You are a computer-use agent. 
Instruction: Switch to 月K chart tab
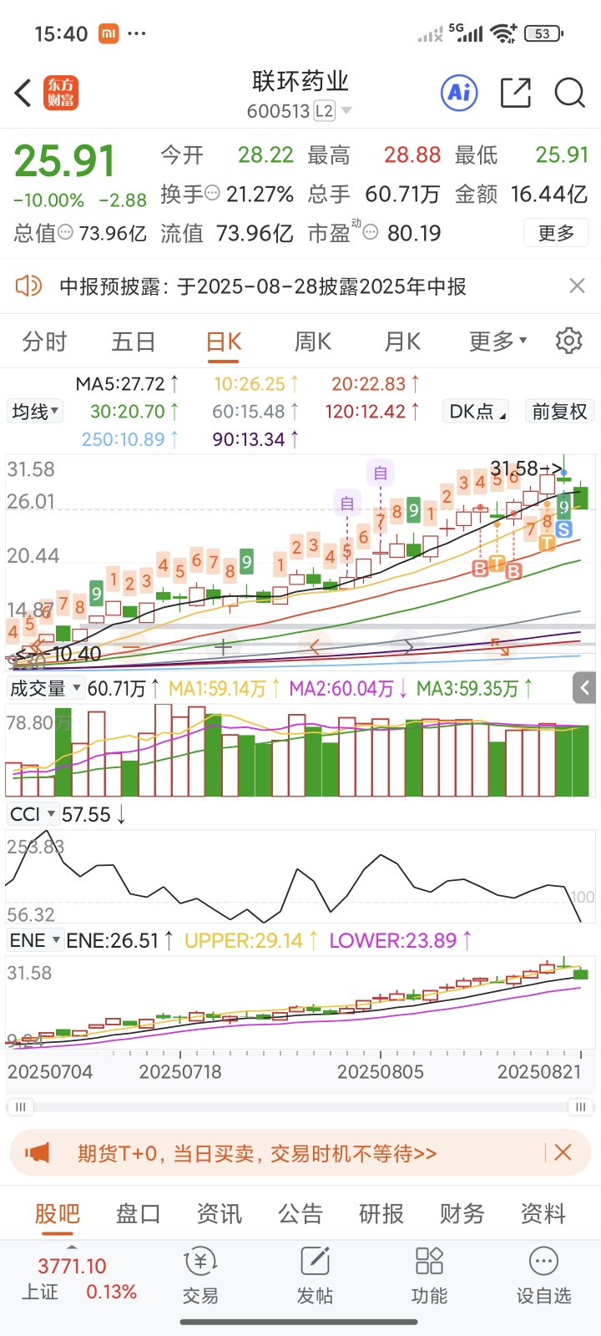click(x=402, y=342)
